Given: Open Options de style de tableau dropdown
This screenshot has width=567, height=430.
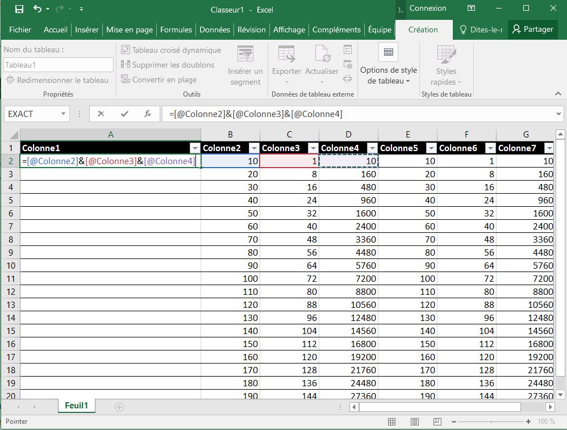Looking at the screenshot, I should point(389,64).
